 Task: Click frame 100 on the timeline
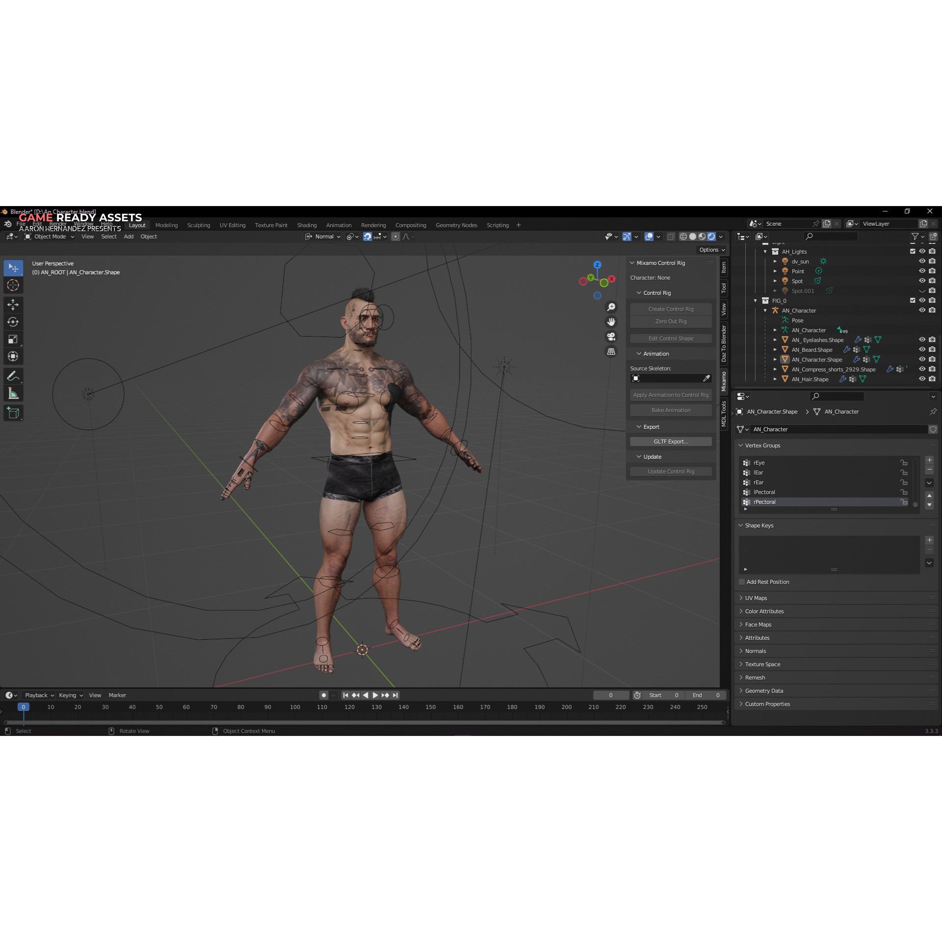295,707
